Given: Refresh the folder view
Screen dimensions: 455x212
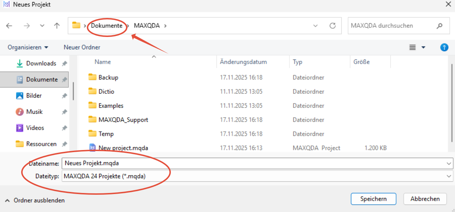Looking at the screenshot, I should click(332, 26).
